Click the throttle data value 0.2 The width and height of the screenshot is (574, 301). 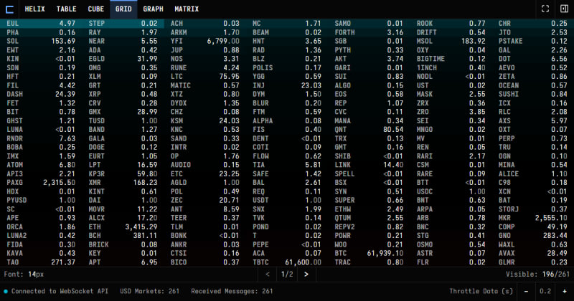pyautogui.click(x=545, y=291)
